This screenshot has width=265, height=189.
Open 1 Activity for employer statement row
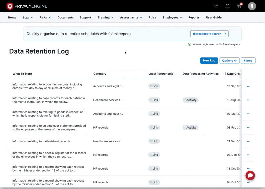click(190, 127)
